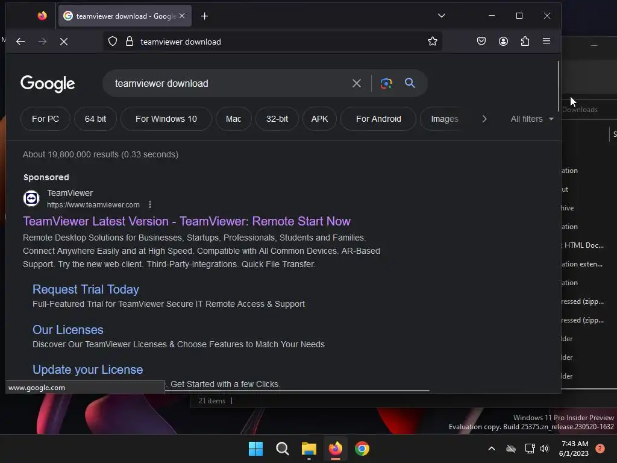Image resolution: width=617 pixels, height=463 pixels.
Task: Click the OneDrive tray icon
Action: click(511, 449)
